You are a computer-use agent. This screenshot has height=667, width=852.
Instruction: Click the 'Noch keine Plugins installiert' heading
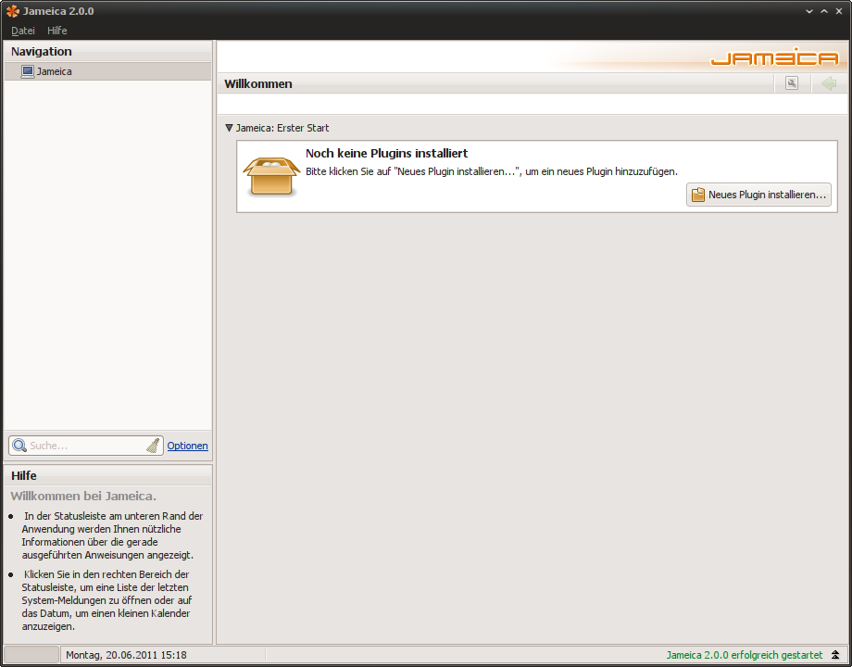[386, 153]
